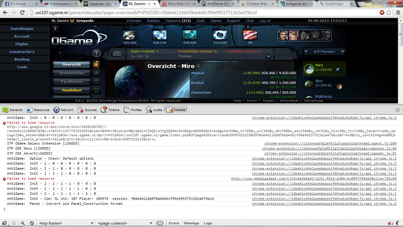Screen dimensions: 403x227
Task: Click the page's vertical scrollbar thumb
Action: (400, 33)
